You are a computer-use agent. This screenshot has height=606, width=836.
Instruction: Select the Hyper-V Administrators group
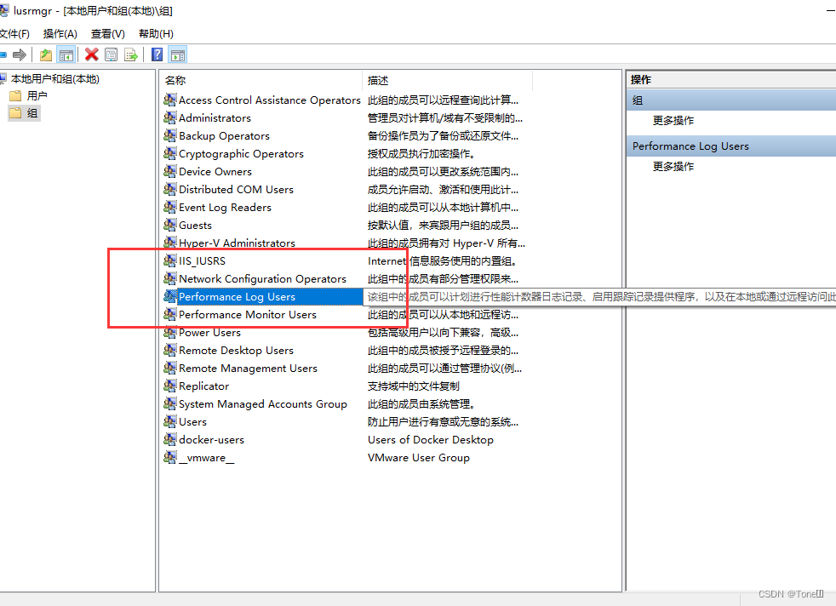coord(237,243)
